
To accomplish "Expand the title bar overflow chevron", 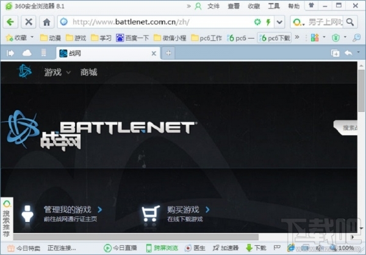I will pyautogui.click(x=188, y=6).
